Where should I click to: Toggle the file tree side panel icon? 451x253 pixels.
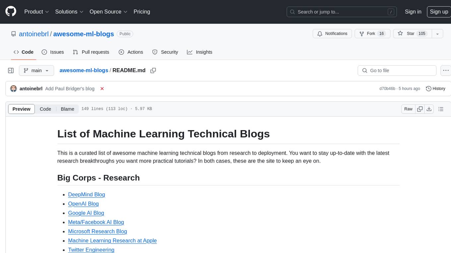point(11,71)
